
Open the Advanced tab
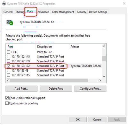(x=44, y=12)
